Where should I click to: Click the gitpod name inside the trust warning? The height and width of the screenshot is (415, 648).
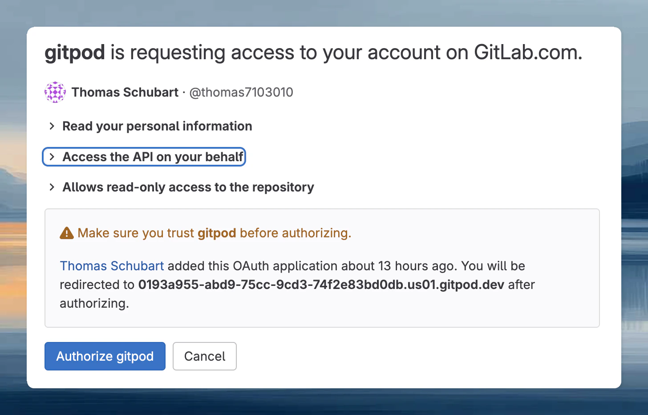[x=216, y=232]
